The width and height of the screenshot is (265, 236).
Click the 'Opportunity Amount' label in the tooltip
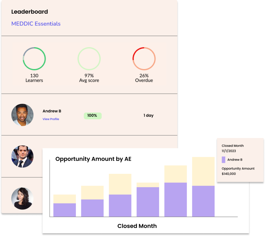[238, 168]
